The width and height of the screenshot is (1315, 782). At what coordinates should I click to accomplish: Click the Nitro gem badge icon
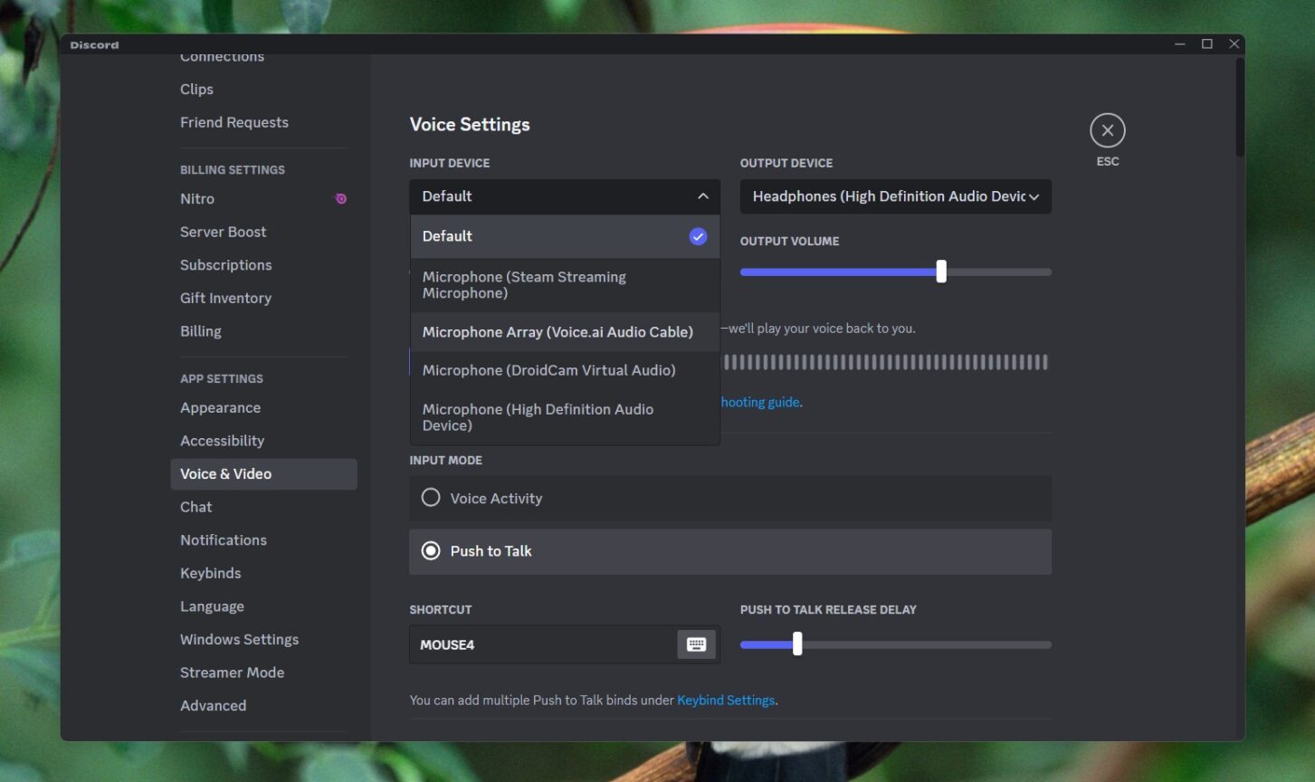(x=341, y=198)
